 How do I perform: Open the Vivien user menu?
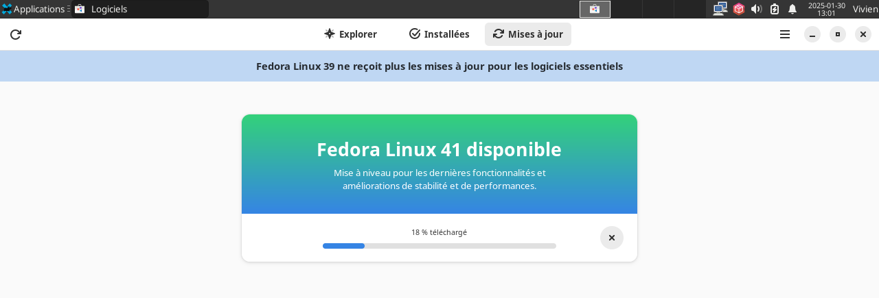(x=865, y=9)
